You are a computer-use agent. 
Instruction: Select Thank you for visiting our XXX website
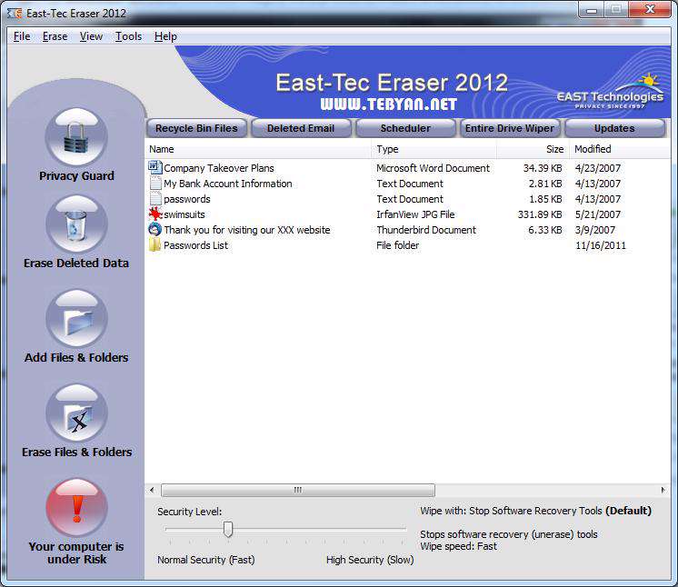(247, 230)
